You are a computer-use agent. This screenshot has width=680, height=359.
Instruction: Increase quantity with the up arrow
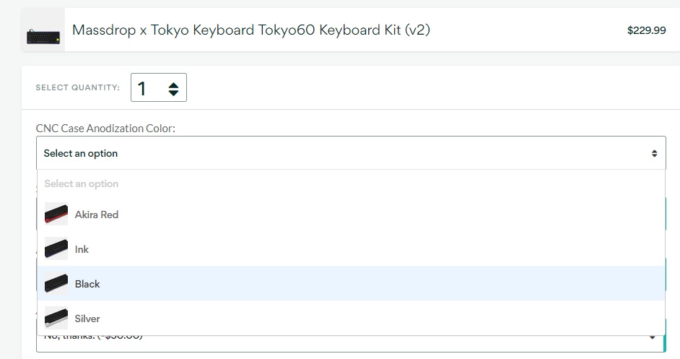pyautogui.click(x=173, y=84)
